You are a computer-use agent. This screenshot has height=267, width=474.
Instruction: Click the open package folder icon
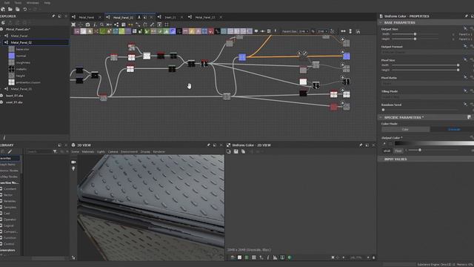coord(10,10)
